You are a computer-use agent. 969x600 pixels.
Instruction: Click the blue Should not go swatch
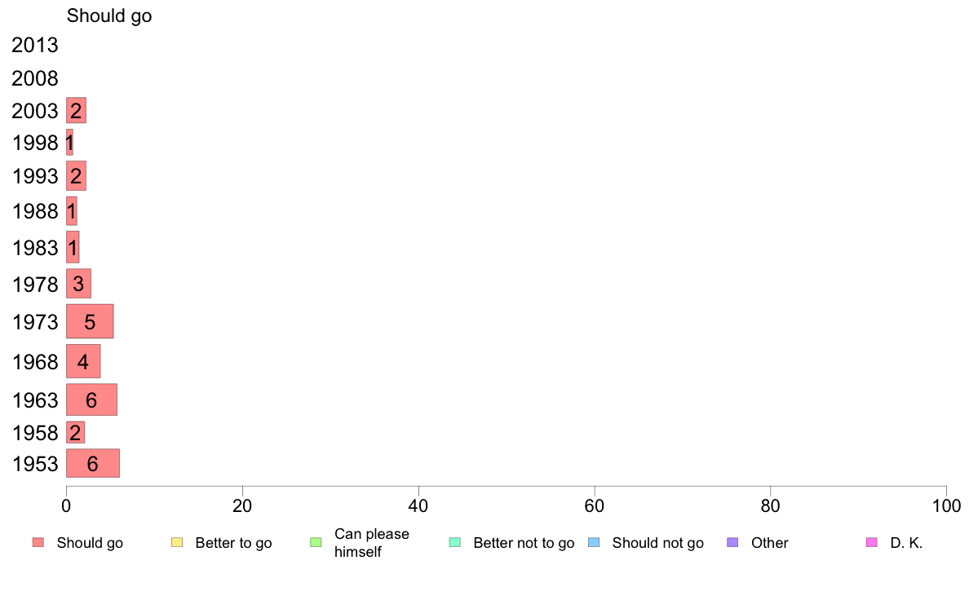594,543
